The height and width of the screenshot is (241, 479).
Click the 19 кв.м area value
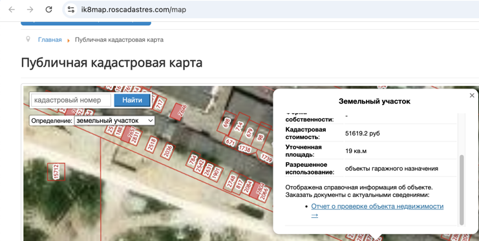tap(356, 151)
